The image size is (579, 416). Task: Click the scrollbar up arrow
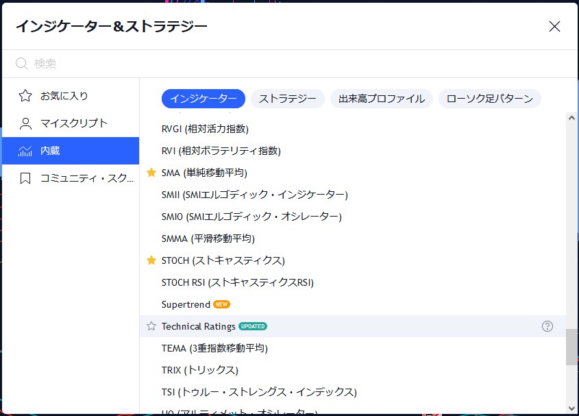(x=571, y=119)
